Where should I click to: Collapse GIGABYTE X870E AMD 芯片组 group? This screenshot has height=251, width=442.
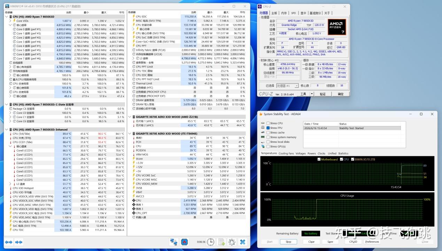[130, 117]
